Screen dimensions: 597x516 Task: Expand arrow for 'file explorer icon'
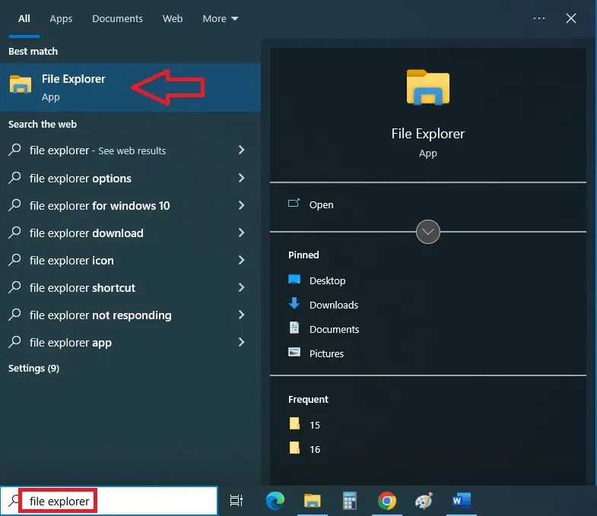click(x=241, y=260)
